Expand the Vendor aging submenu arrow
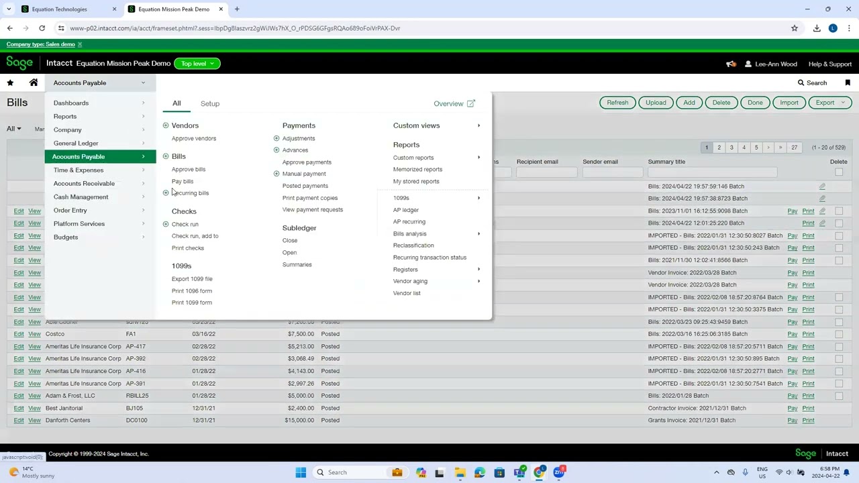This screenshot has width=859, height=483. (478, 281)
